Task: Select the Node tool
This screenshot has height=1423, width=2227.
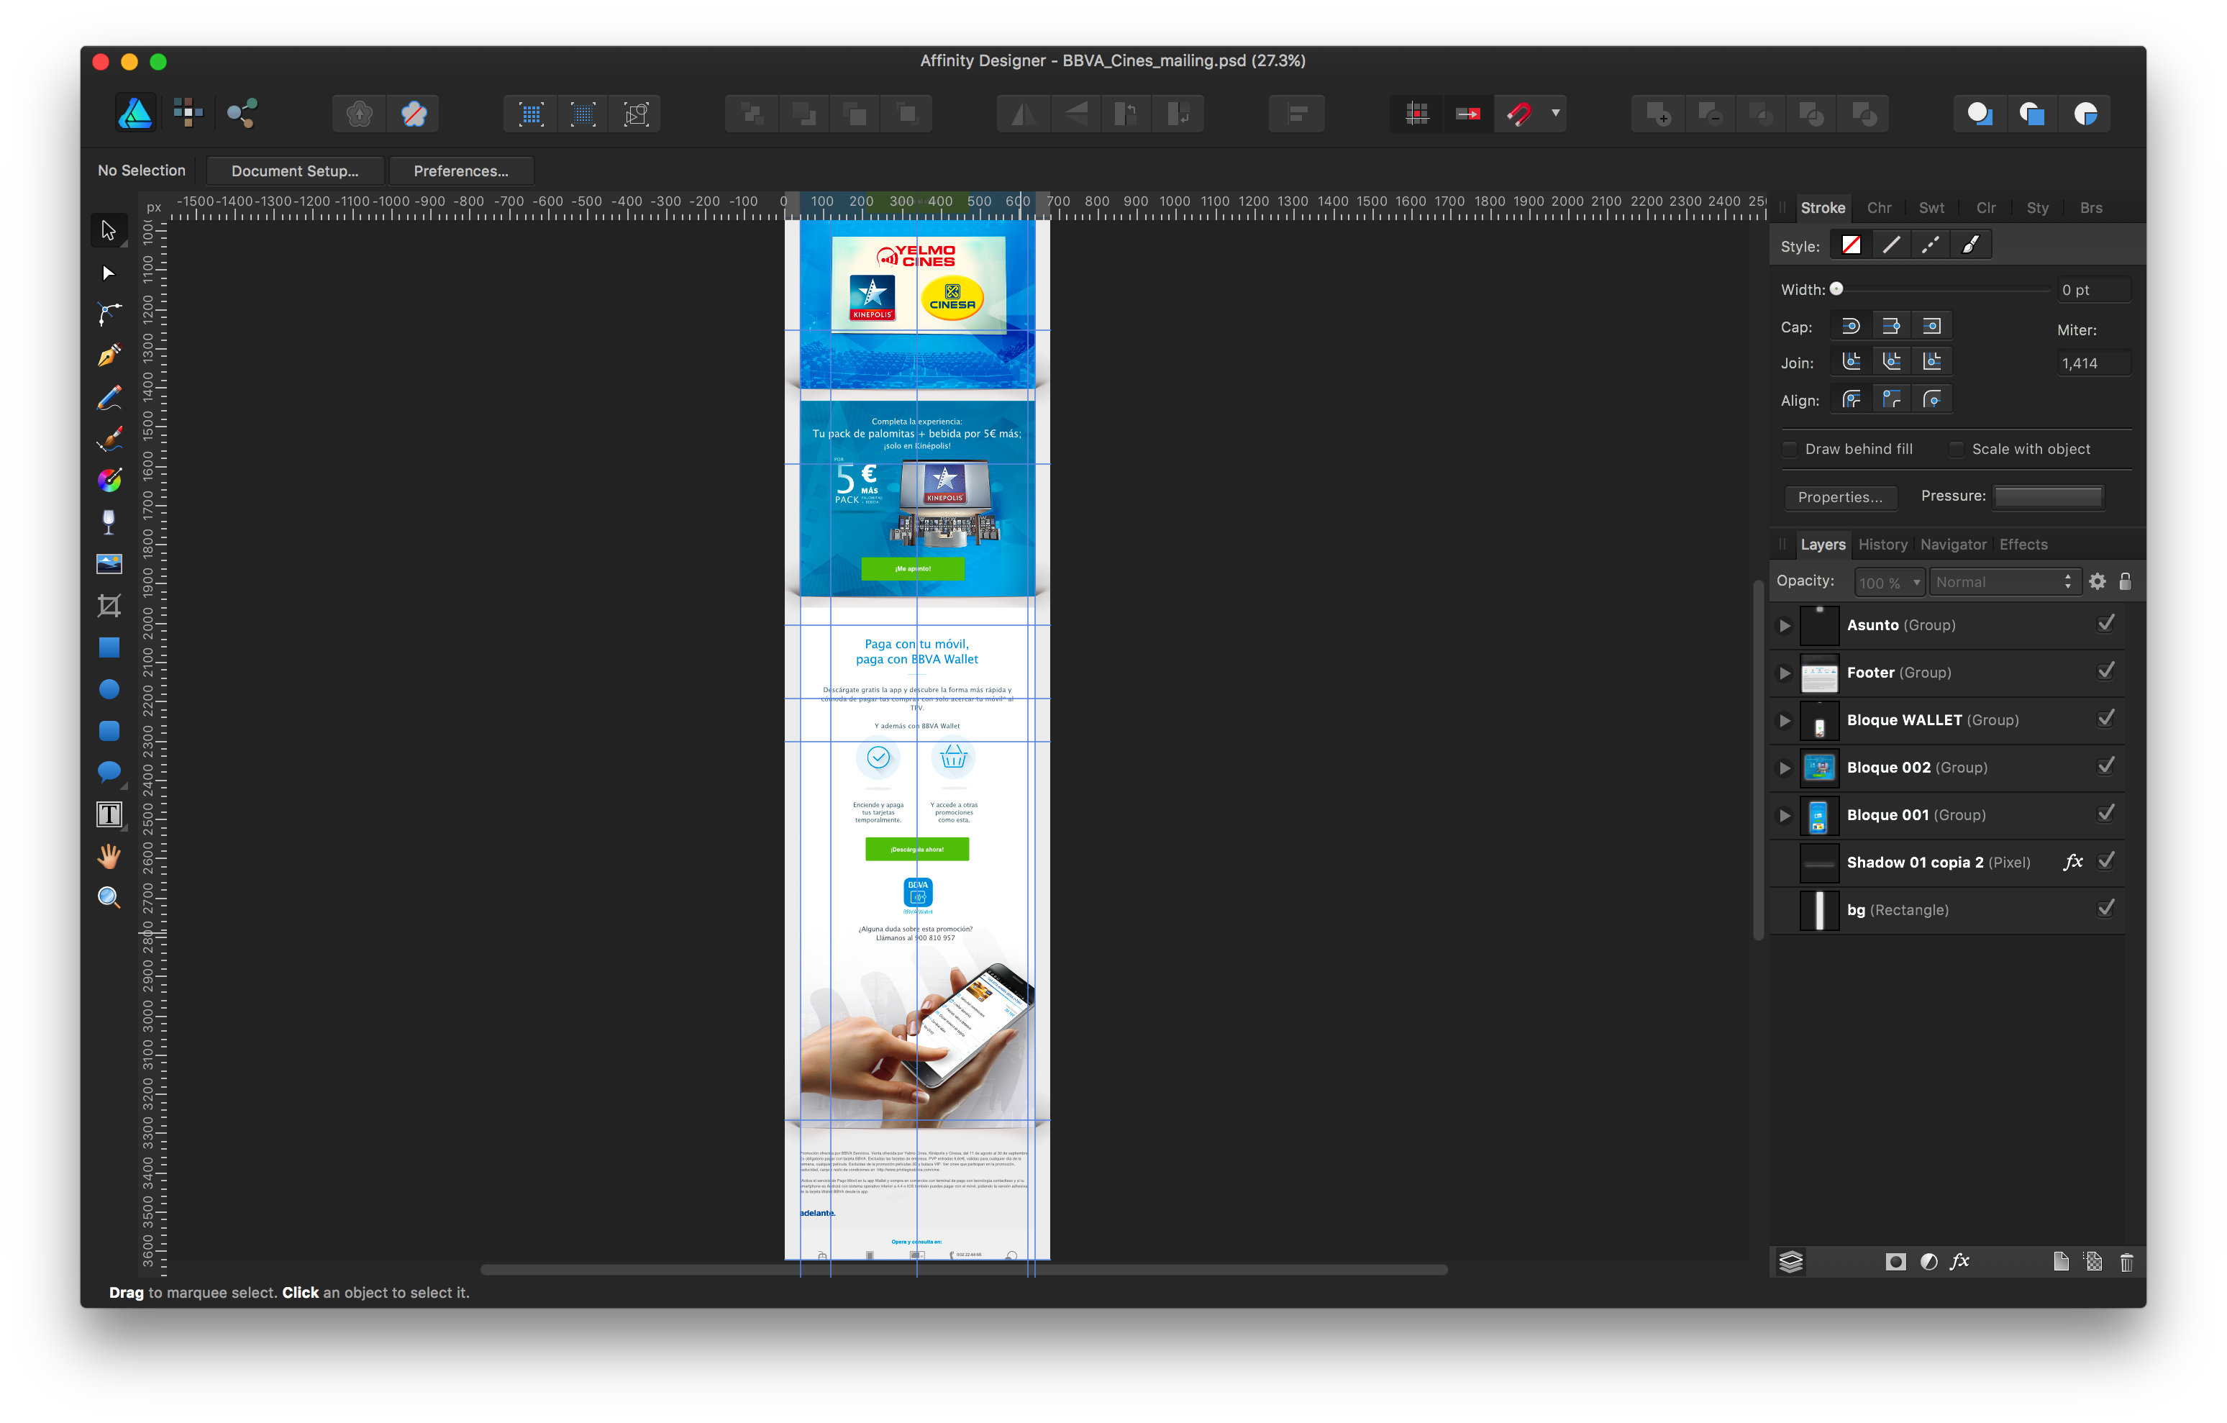Action: tap(108, 273)
